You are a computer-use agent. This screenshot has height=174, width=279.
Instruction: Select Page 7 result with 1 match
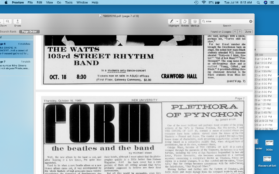click(17, 65)
